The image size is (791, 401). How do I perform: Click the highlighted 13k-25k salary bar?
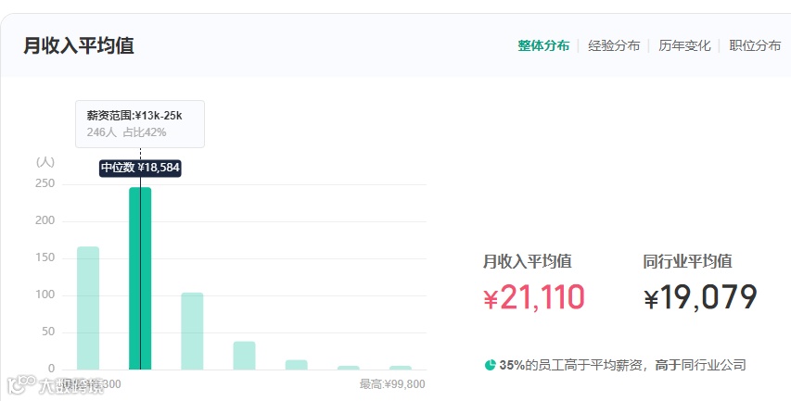coord(140,279)
